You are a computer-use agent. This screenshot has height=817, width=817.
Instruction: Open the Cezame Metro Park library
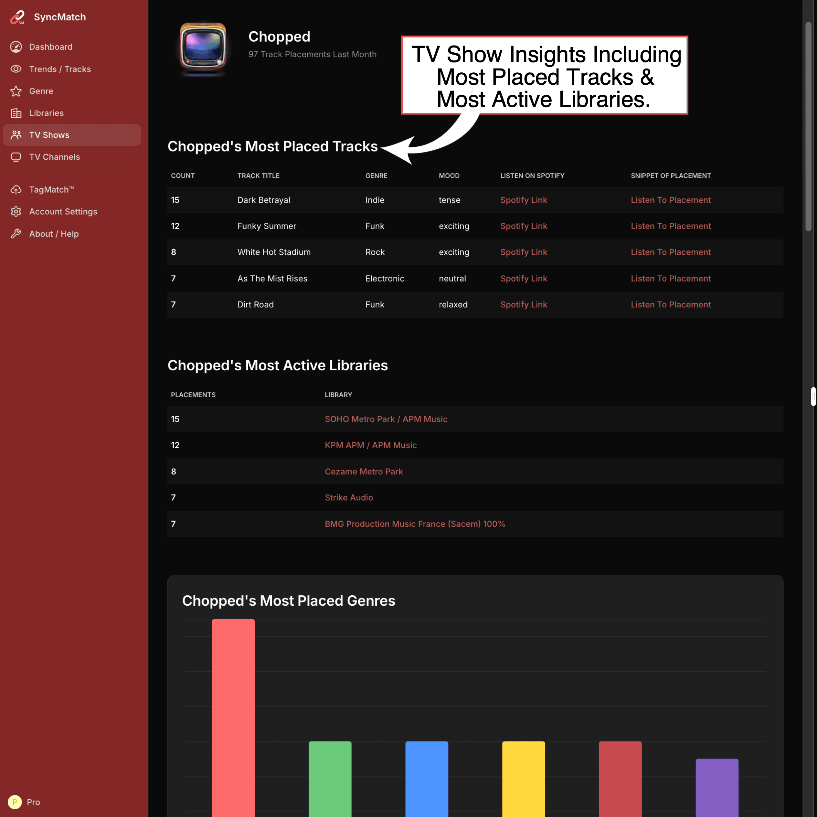364,472
